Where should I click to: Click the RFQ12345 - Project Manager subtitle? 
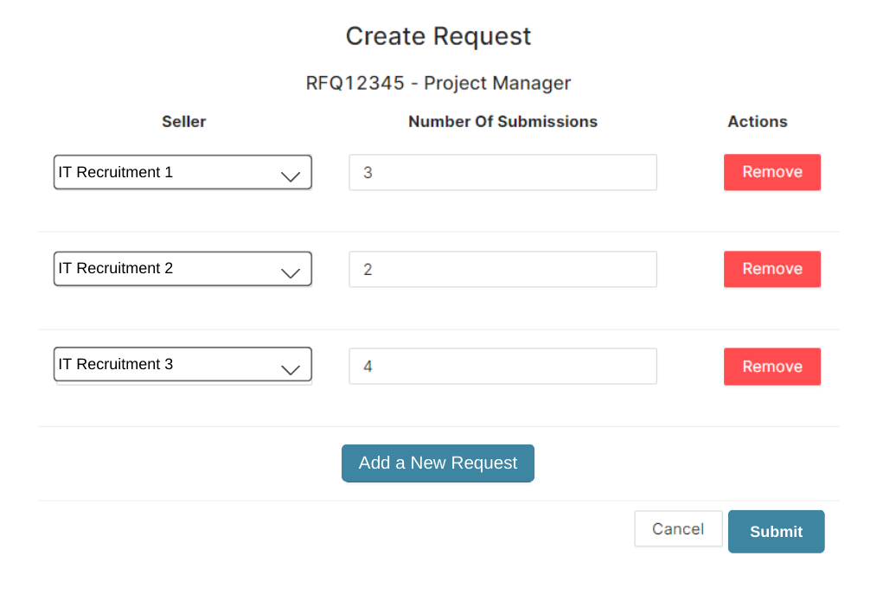click(438, 83)
